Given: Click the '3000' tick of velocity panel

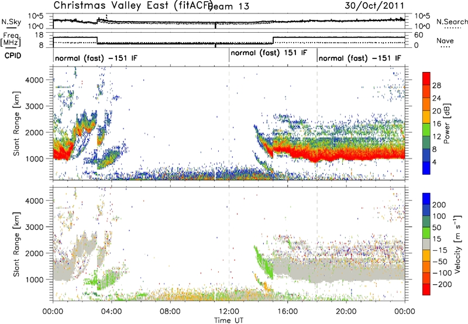Looking at the screenshot, I should coord(34,227).
